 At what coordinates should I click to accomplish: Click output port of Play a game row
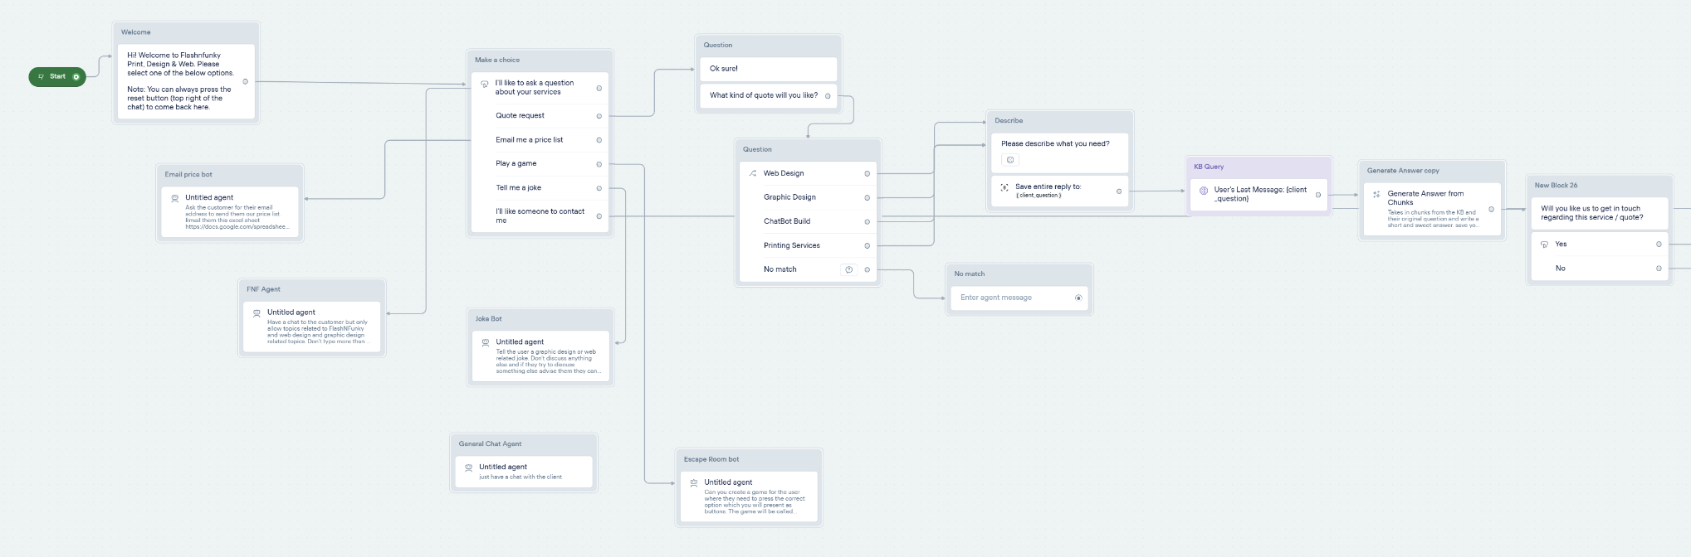tap(599, 164)
